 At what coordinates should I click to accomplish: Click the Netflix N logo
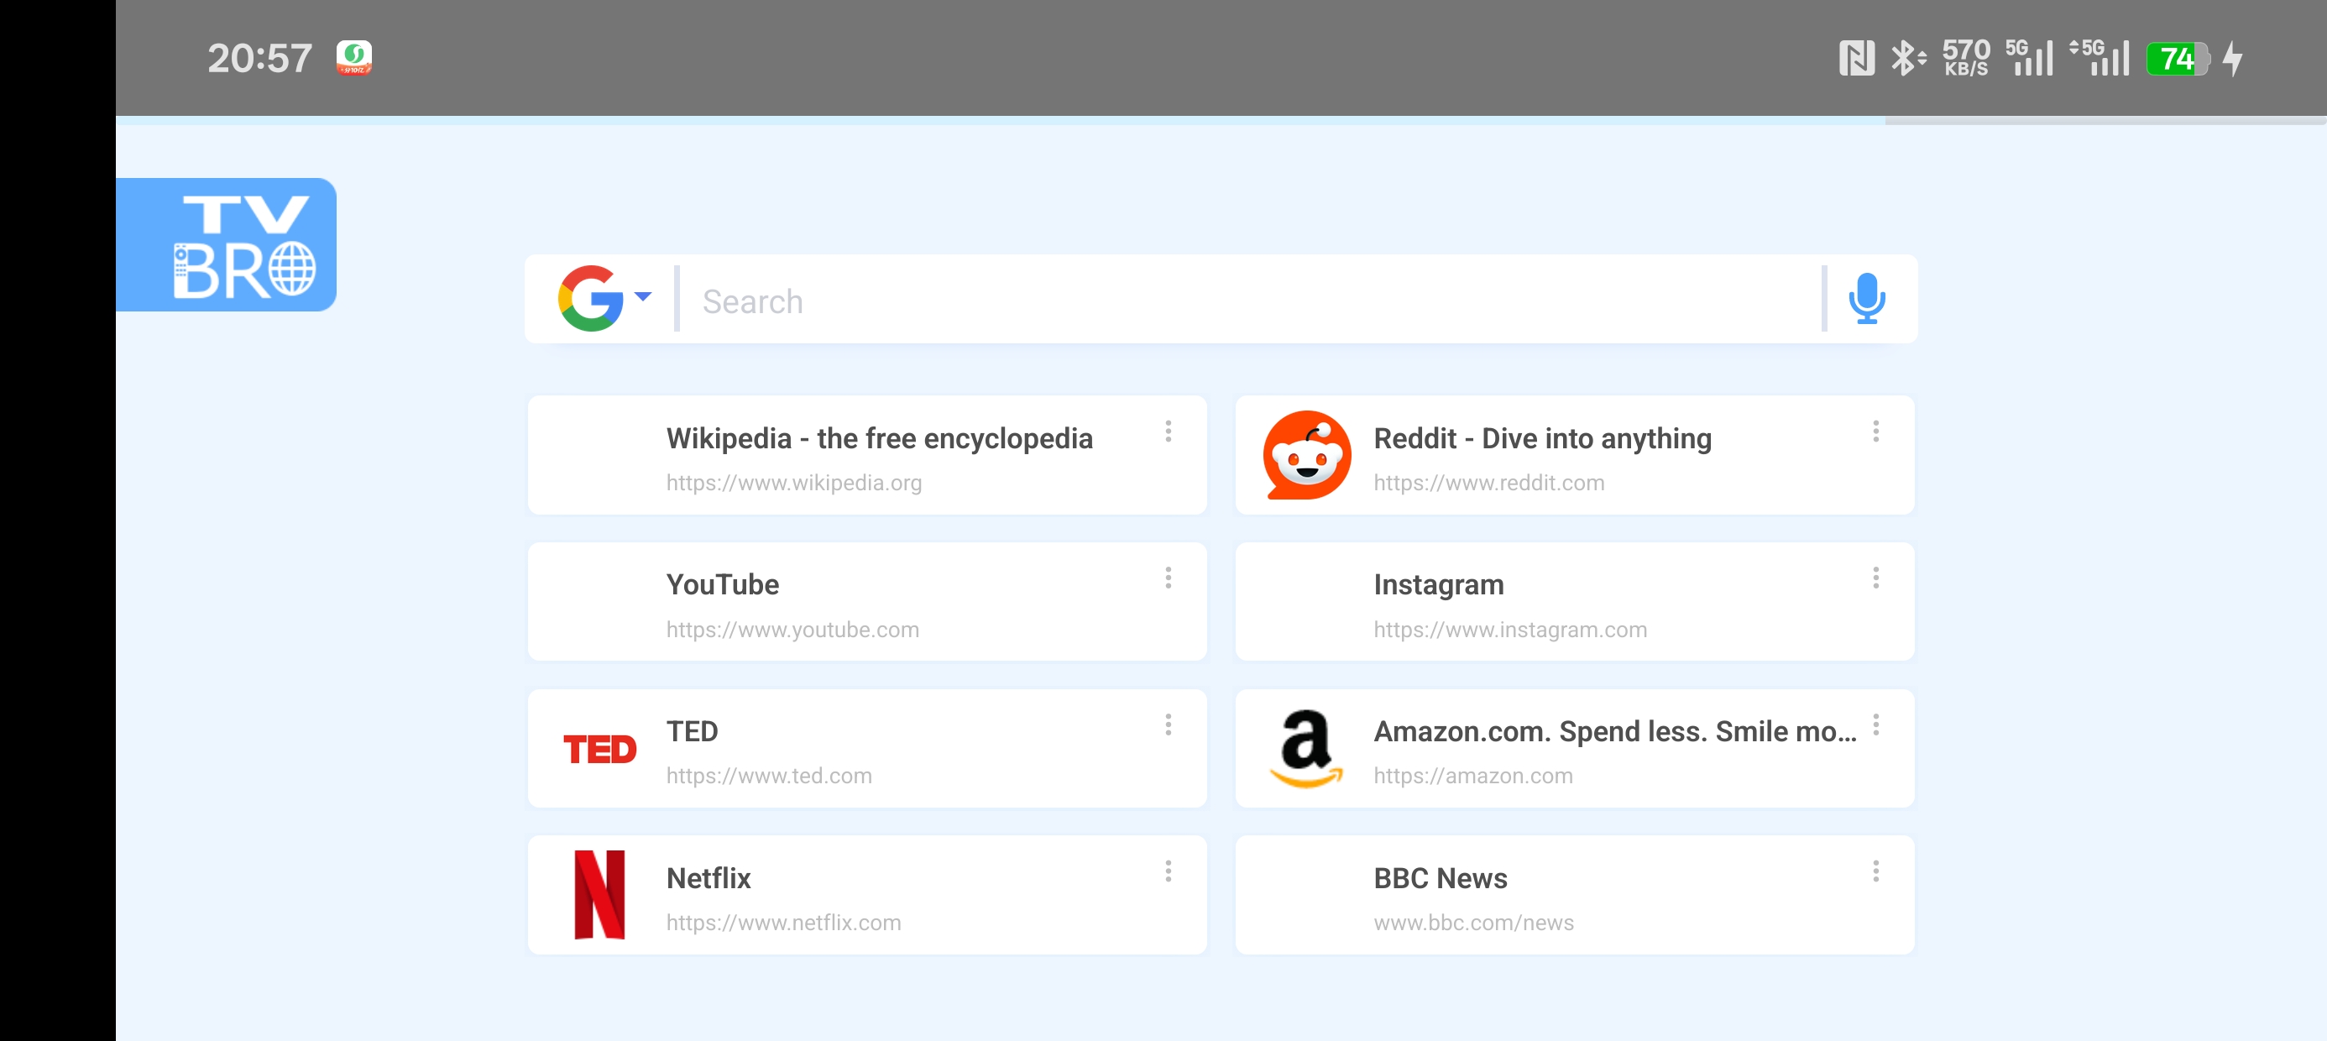pos(600,895)
